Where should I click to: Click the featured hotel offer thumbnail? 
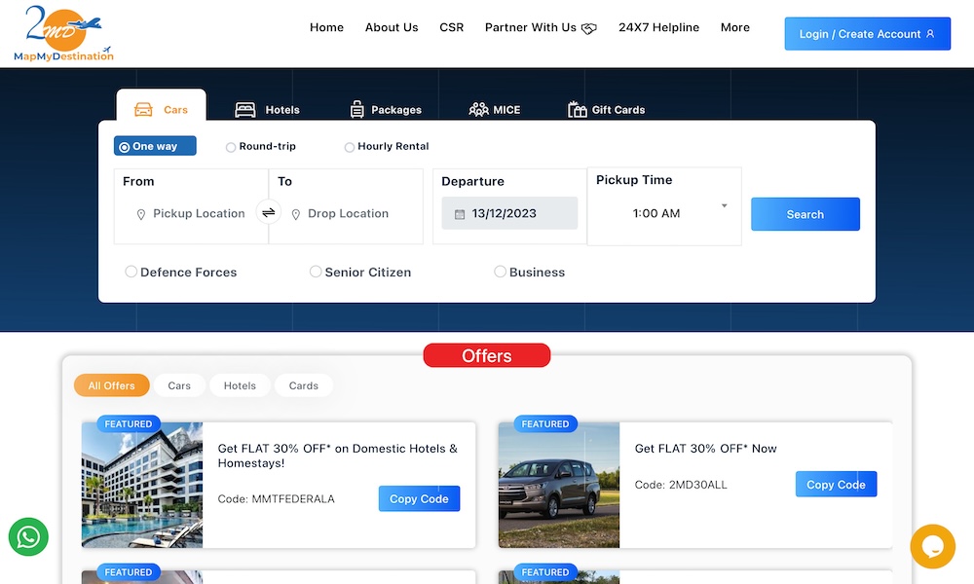pyautogui.click(x=142, y=485)
